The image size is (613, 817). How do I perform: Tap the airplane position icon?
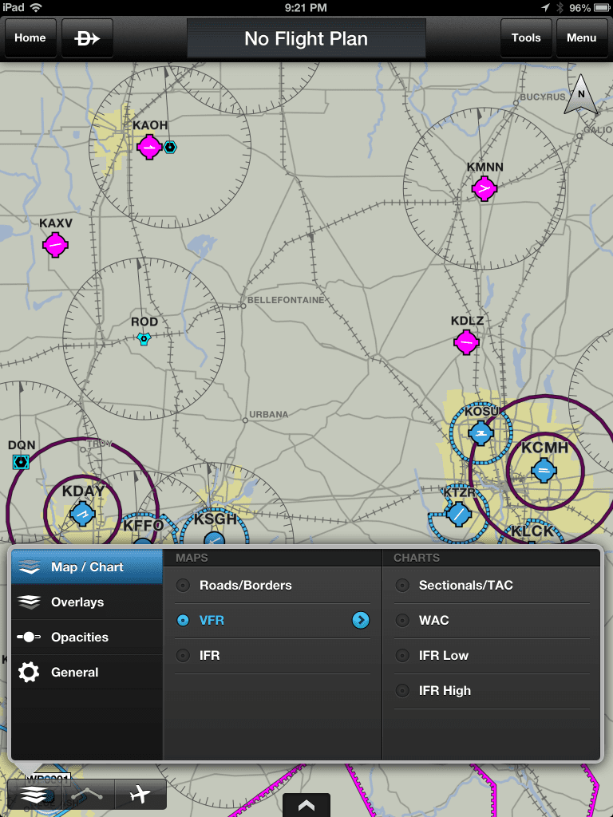coord(140,795)
